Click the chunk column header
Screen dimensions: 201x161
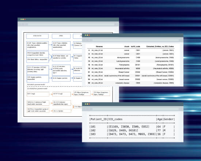(127, 46)
